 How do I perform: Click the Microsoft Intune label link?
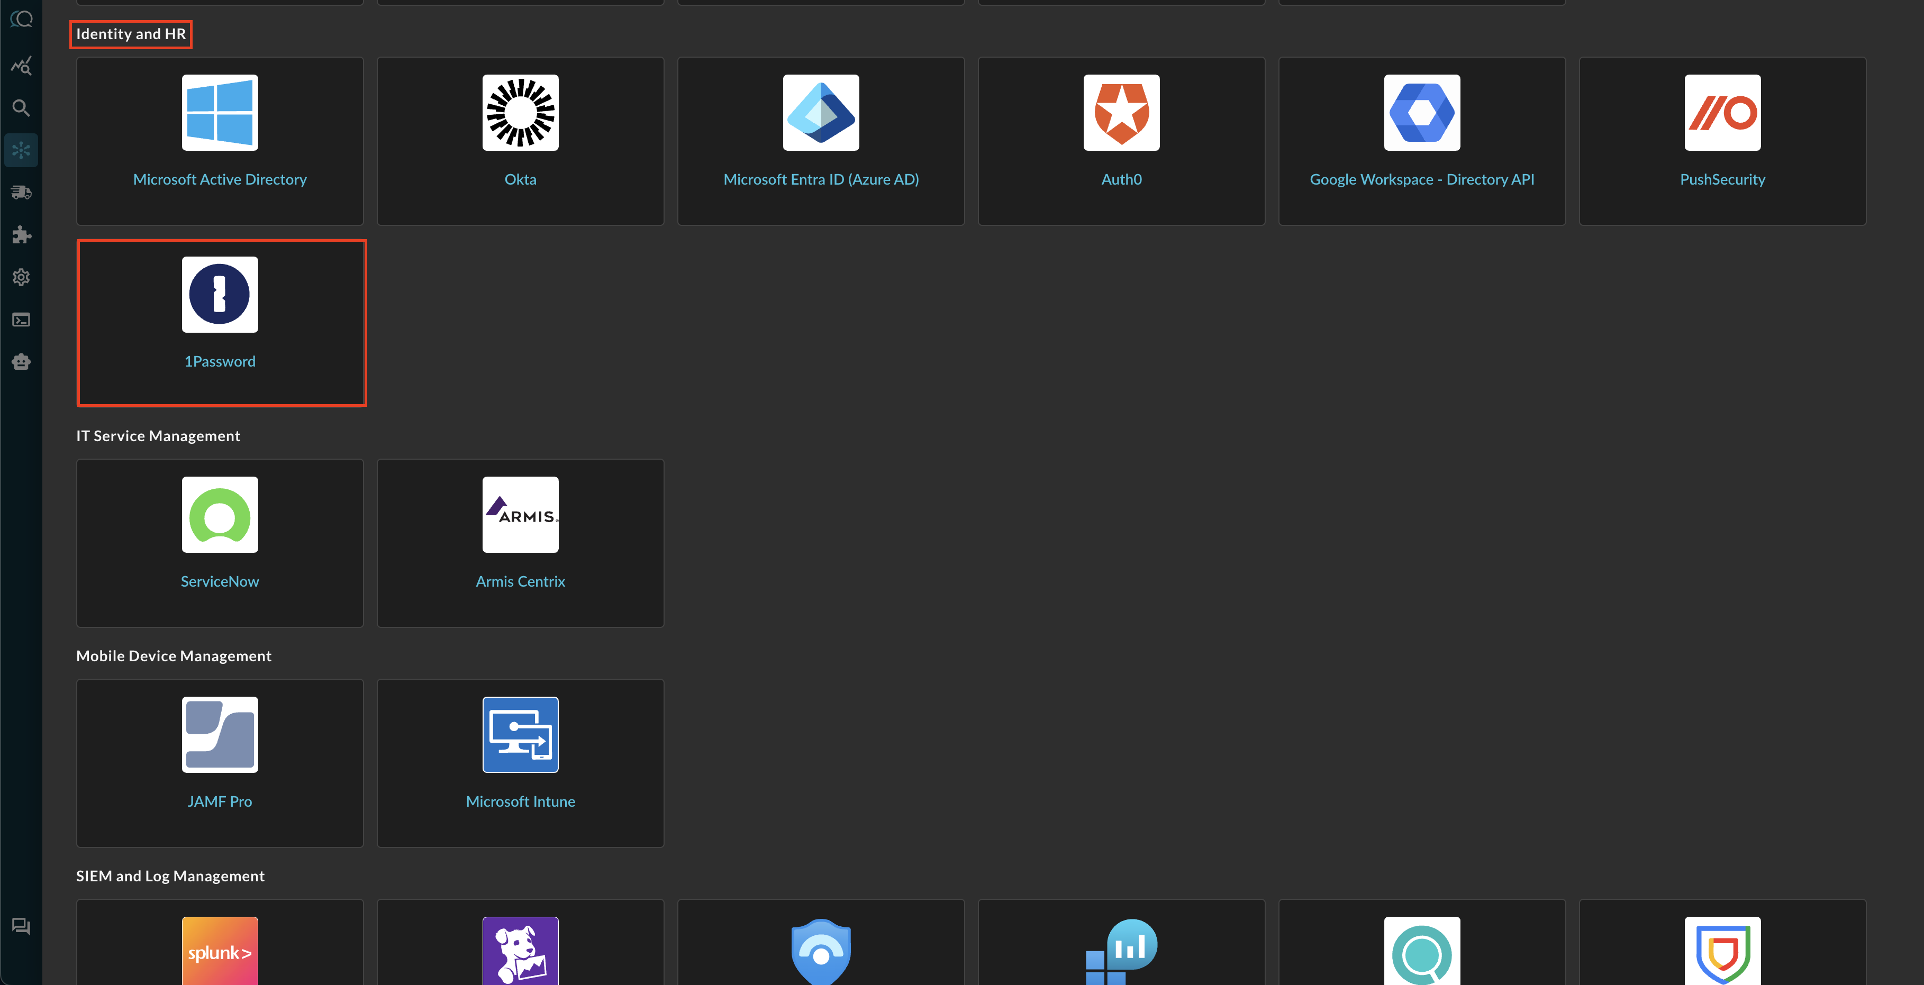point(520,801)
